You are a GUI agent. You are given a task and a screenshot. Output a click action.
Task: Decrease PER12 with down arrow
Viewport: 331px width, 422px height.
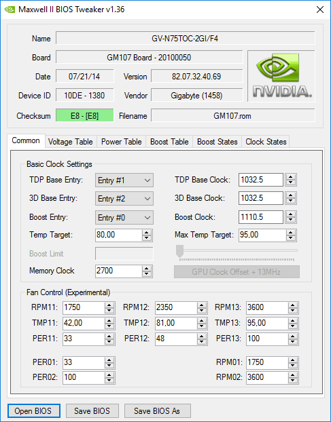click(x=201, y=341)
